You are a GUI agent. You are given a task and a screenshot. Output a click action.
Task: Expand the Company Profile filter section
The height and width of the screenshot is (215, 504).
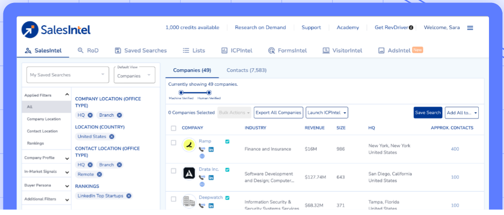point(47,158)
